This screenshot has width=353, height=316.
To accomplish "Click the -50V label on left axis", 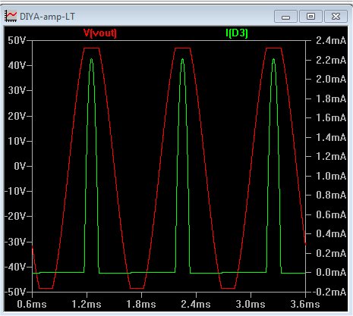I will tap(15, 292).
